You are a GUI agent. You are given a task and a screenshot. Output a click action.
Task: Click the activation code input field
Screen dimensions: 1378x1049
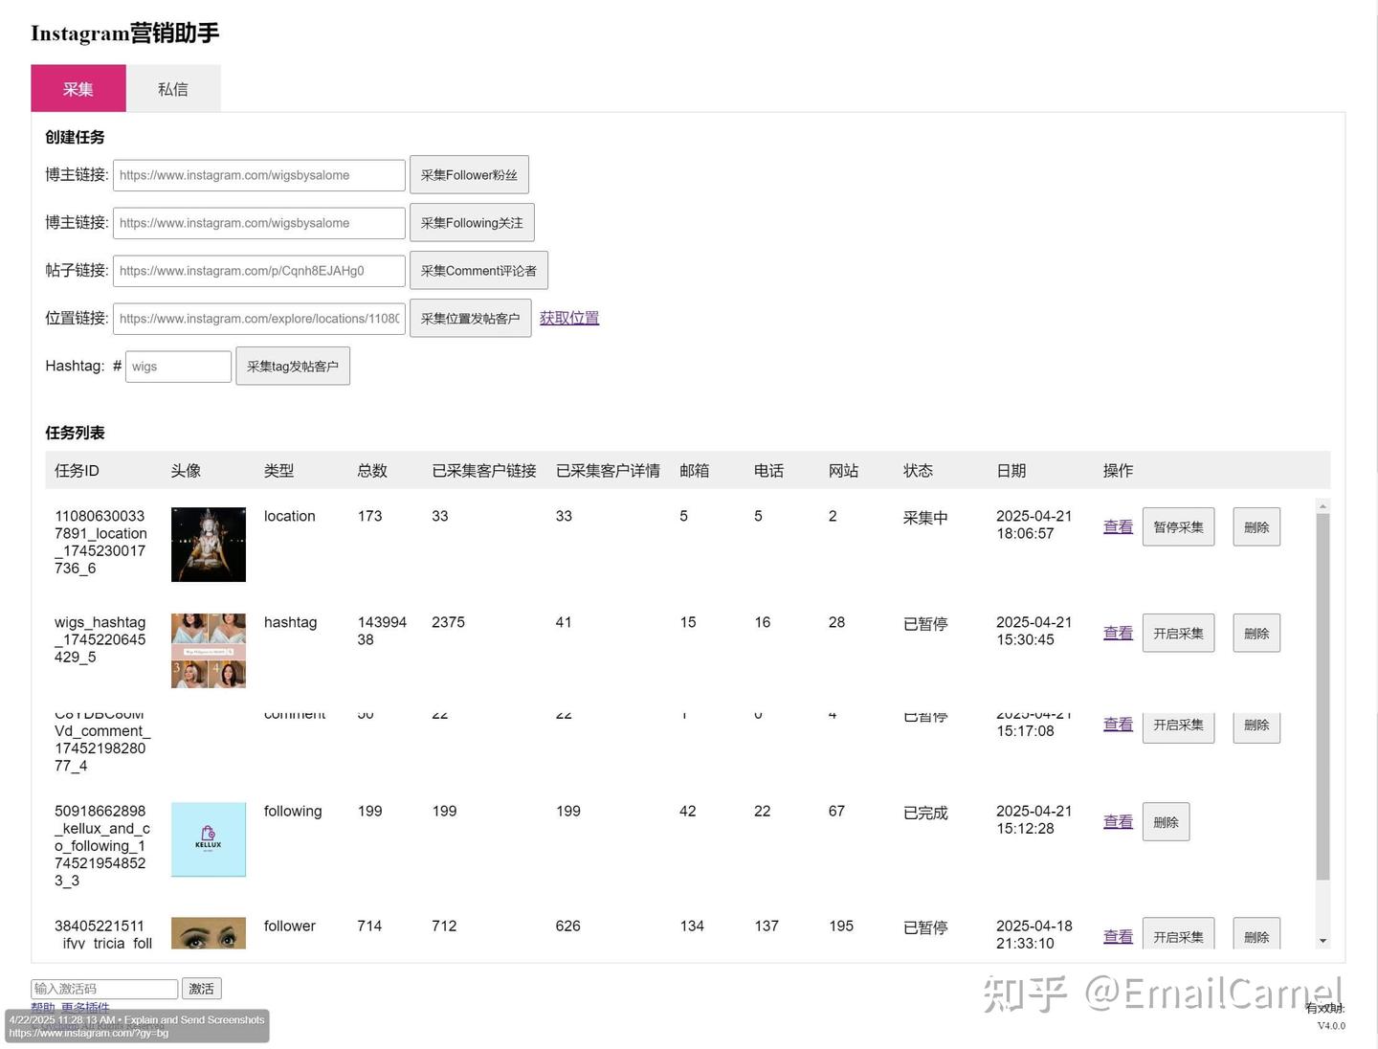(x=102, y=988)
